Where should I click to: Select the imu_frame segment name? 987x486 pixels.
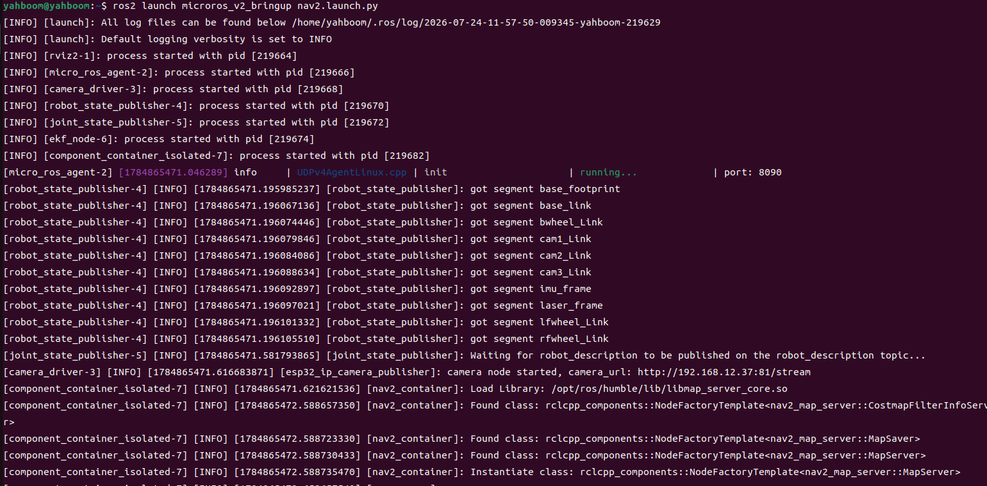[x=565, y=289]
